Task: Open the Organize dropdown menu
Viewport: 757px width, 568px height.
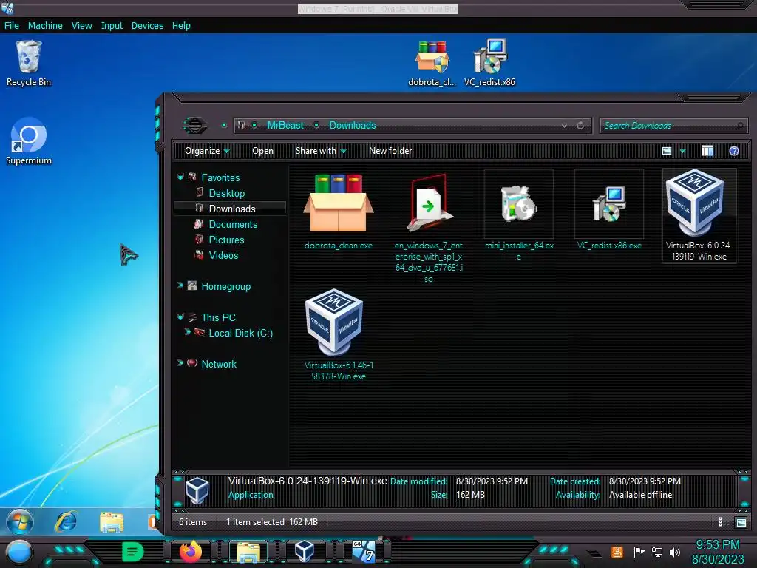Action: click(207, 151)
